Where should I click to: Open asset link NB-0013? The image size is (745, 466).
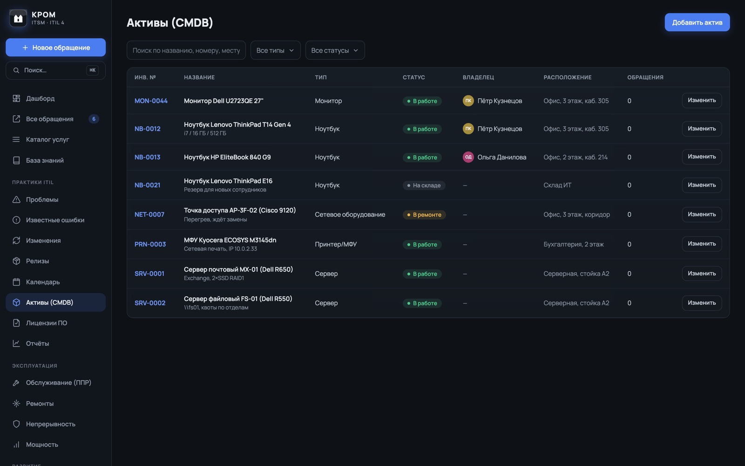[x=147, y=157]
